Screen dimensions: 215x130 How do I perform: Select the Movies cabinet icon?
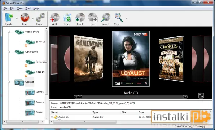30,102
